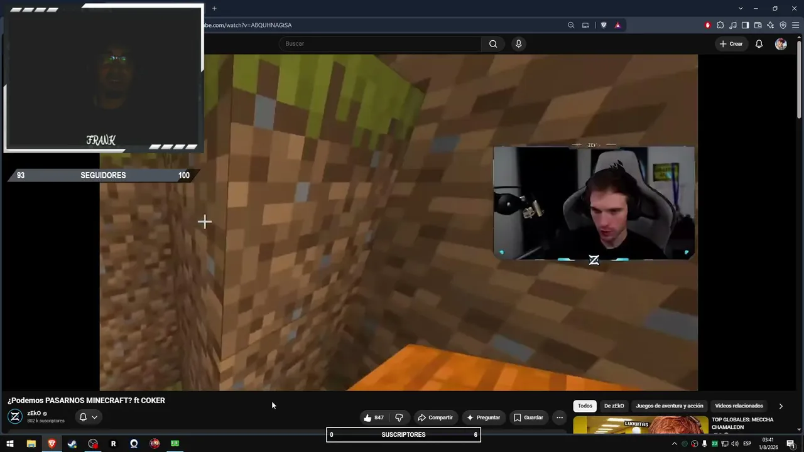Open the Windows Start menu
The height and width of the screenshot is (452, 804).
click(x=10, y=444)
